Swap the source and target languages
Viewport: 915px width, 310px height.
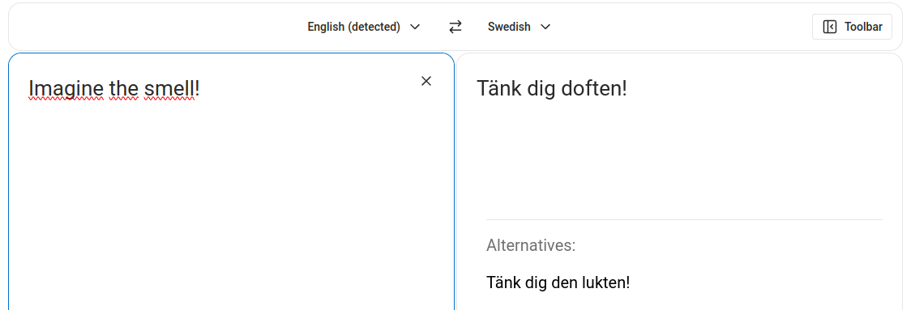[455, 27]
